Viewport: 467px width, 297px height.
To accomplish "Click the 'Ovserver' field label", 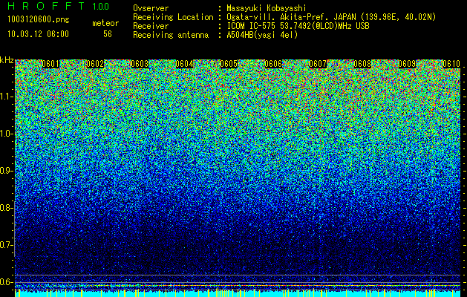I will (151, 8).
